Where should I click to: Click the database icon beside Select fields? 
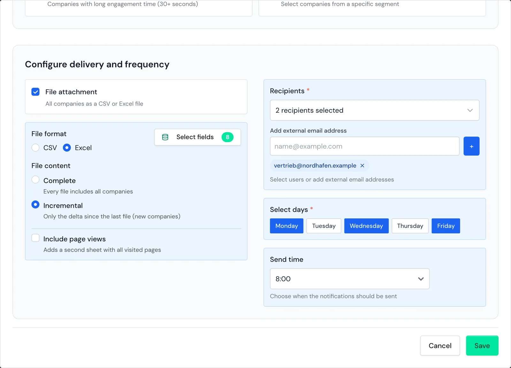point(165,137)
